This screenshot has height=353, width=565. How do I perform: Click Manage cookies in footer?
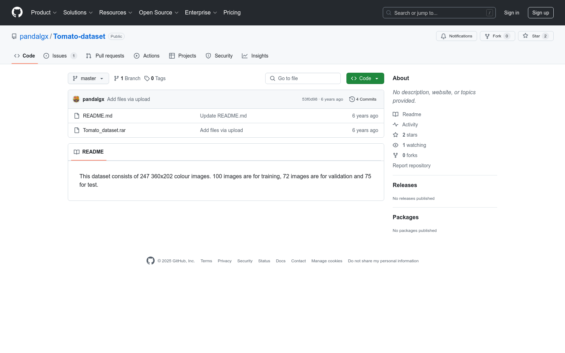pyautogui.click(x=327, y=261)
